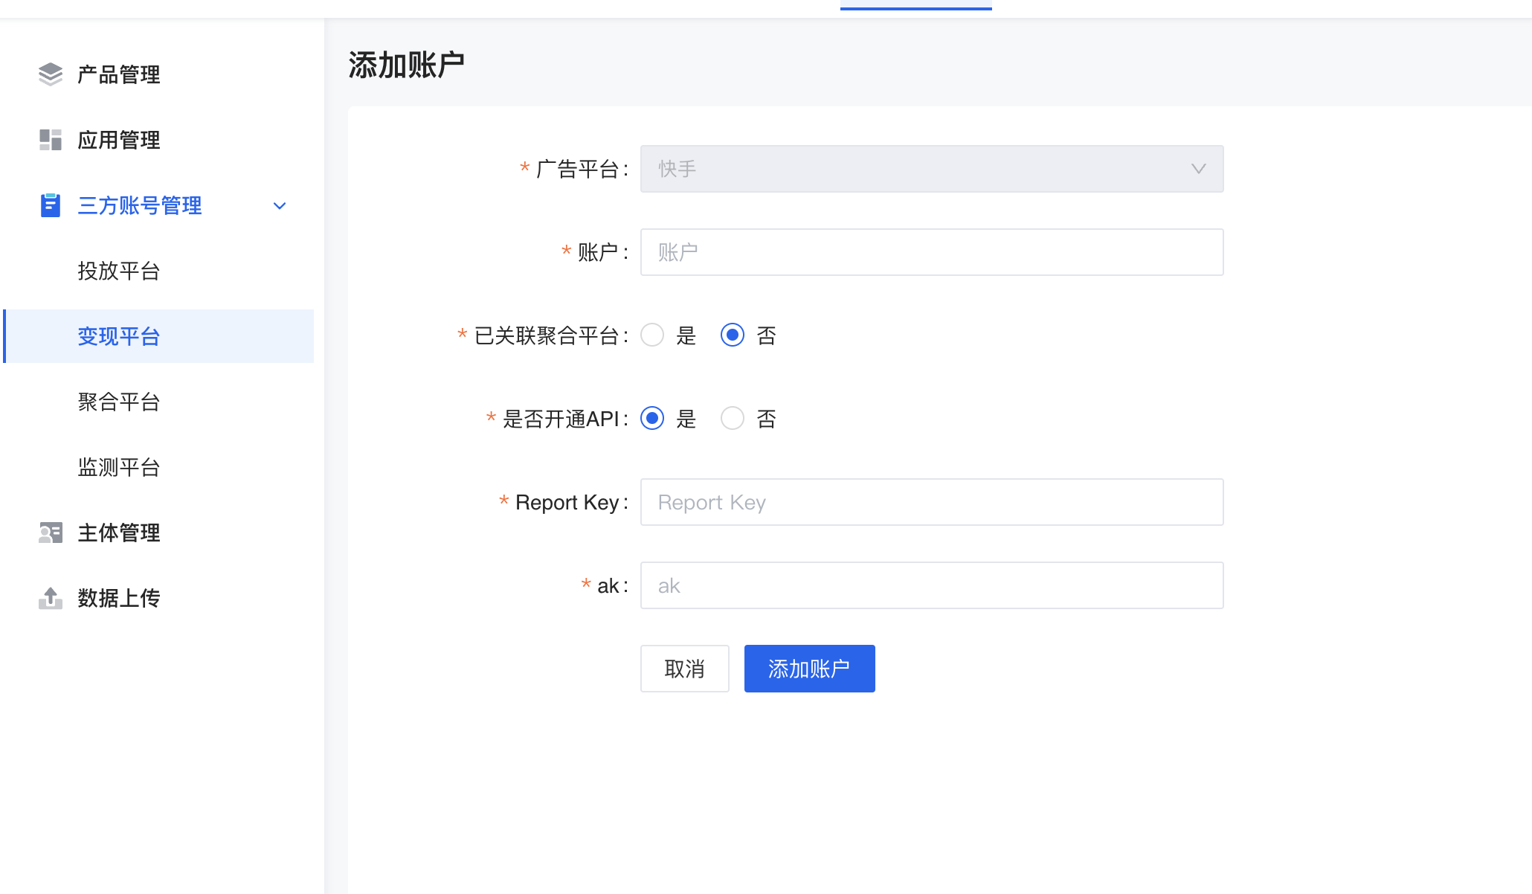
Task: Open the 广告平台 dropdown arrow
Action: click(1198, 169)
